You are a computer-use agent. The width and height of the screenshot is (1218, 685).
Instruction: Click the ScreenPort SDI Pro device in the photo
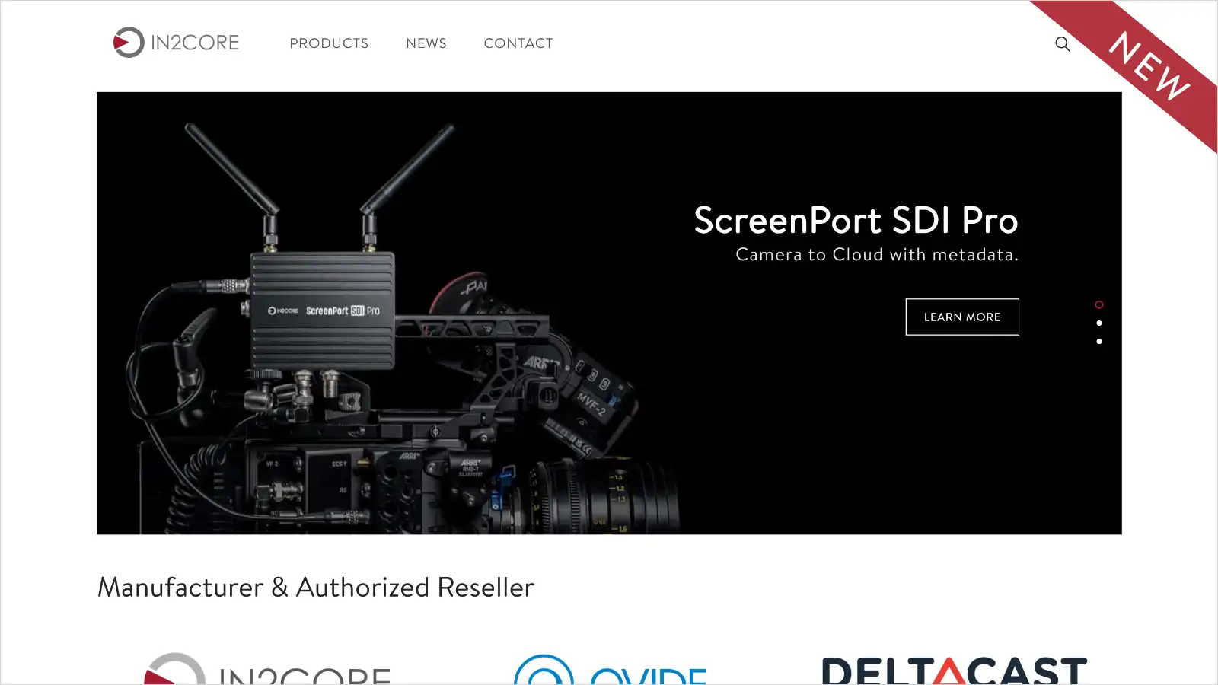[323, 311]
